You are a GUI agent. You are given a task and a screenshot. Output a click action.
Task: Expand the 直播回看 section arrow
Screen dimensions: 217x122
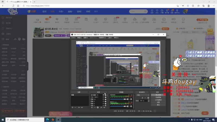pyautogui.click(x=203, y=28)
